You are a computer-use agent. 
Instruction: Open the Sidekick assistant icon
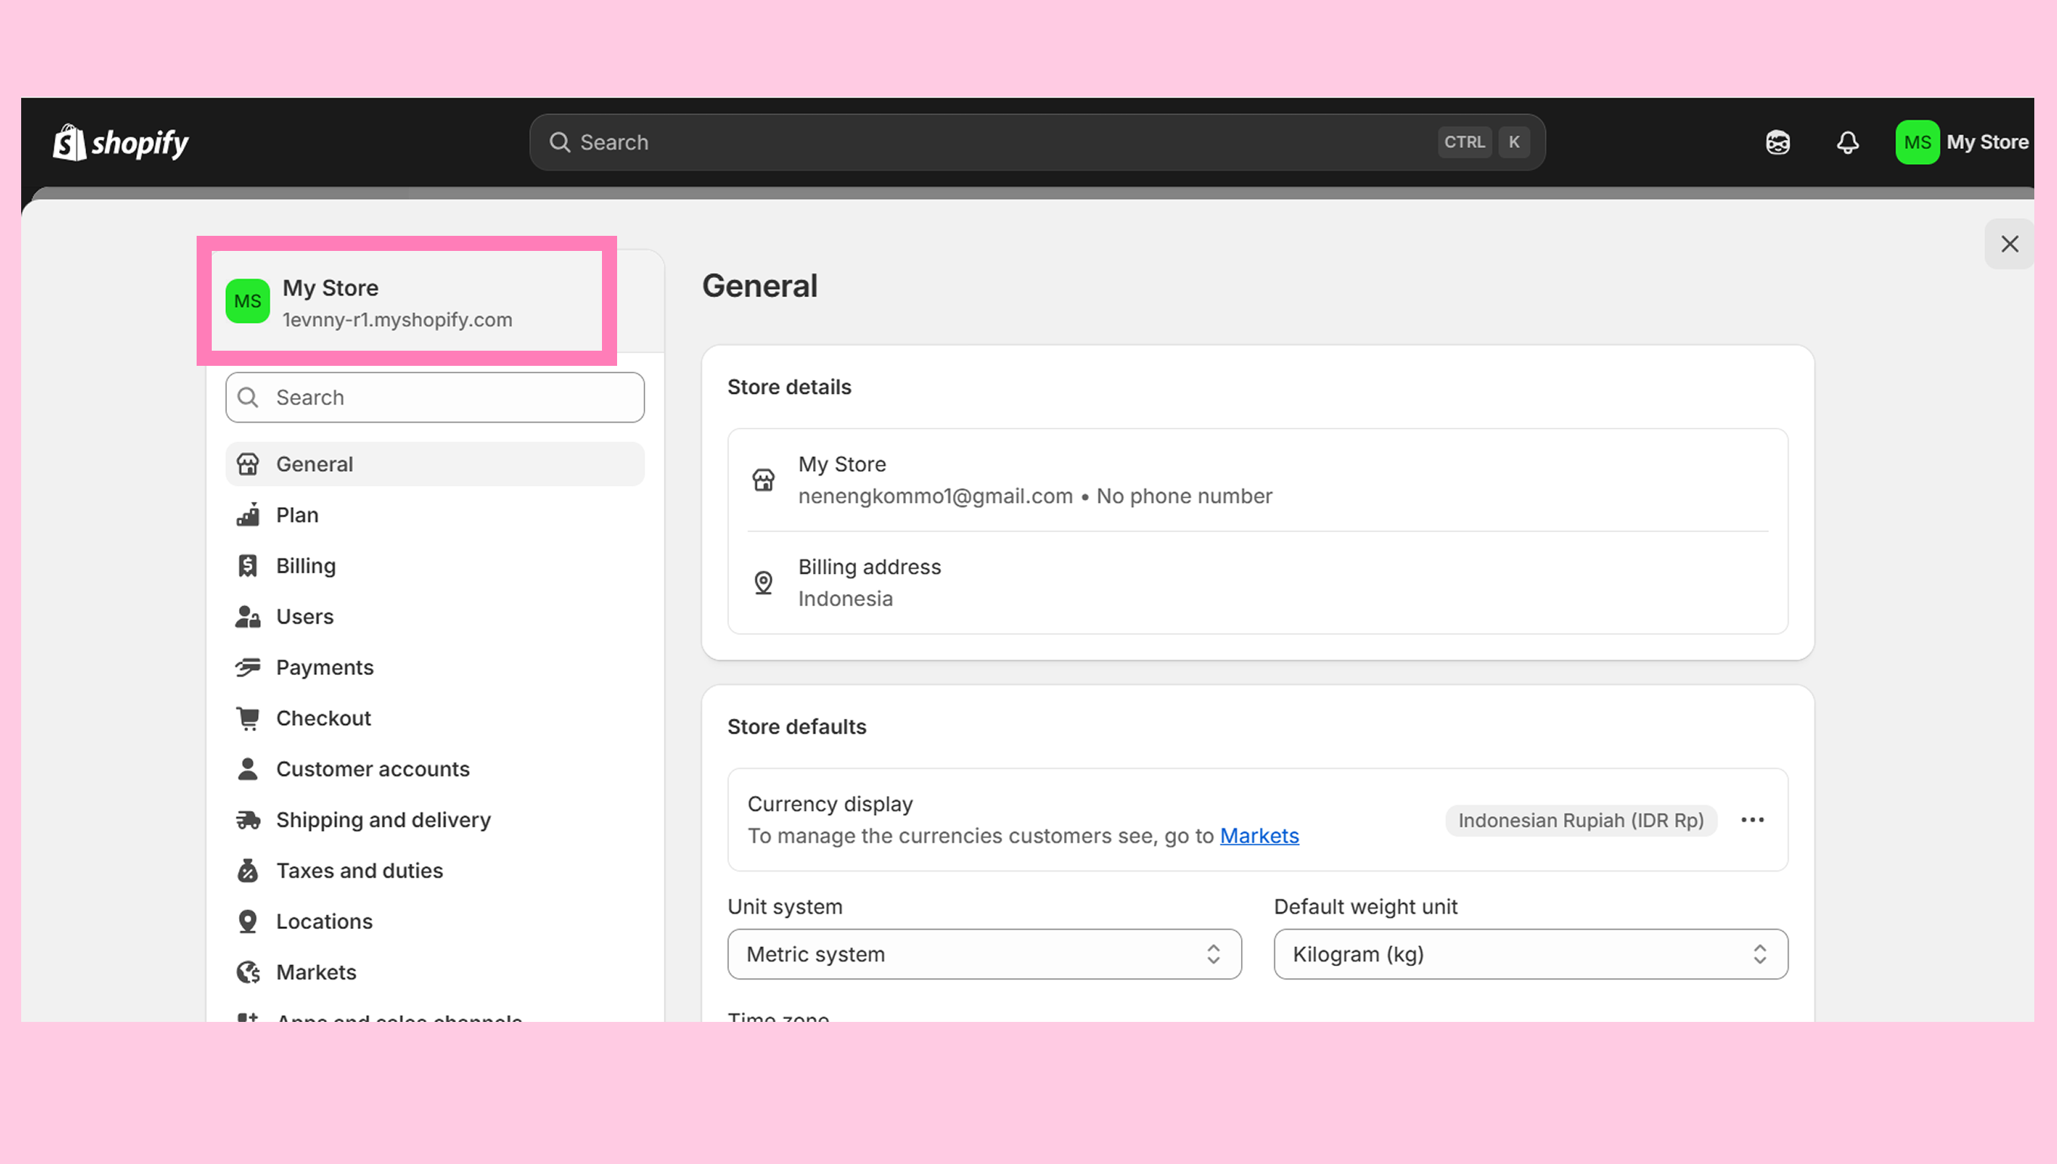tap(1777, 142)
